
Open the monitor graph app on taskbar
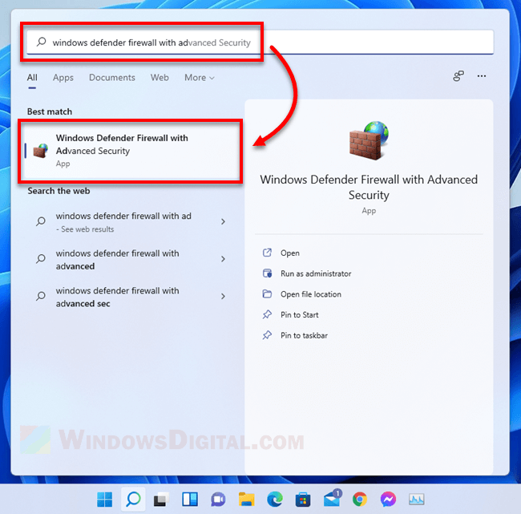click(416, 500)
